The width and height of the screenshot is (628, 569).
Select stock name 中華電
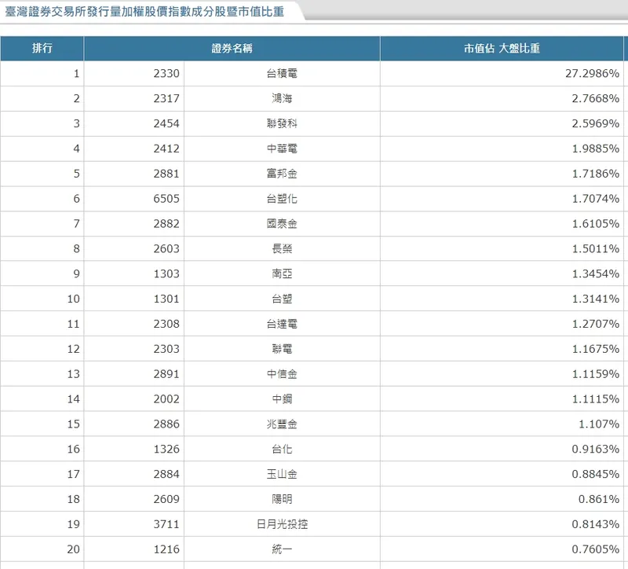[x=282, y=149]
